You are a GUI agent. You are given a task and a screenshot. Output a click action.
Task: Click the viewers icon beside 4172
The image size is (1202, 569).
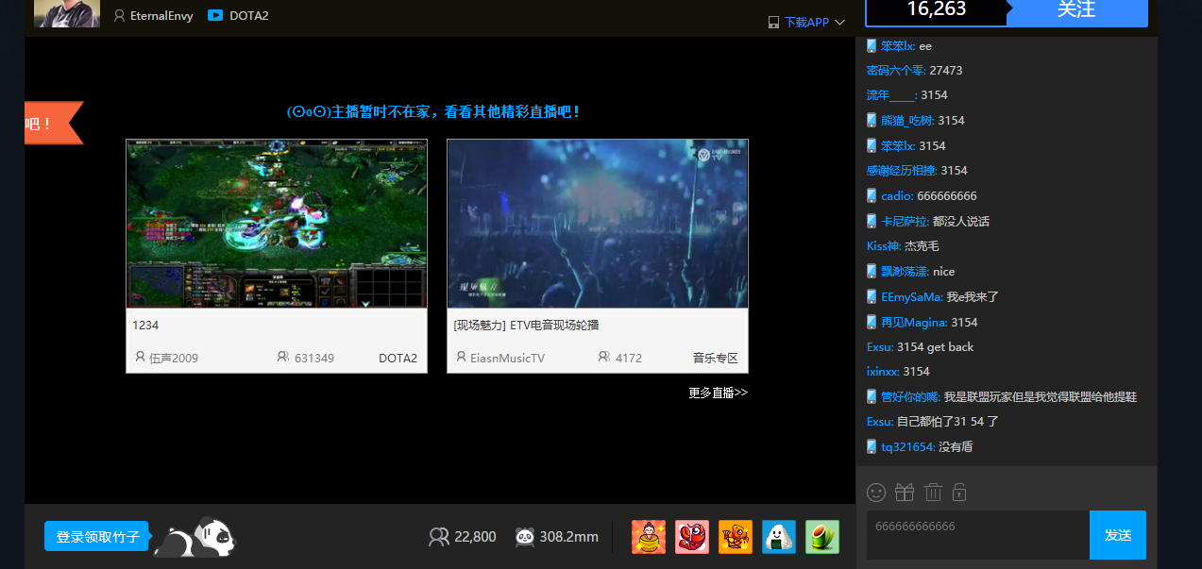pos(604,358)
